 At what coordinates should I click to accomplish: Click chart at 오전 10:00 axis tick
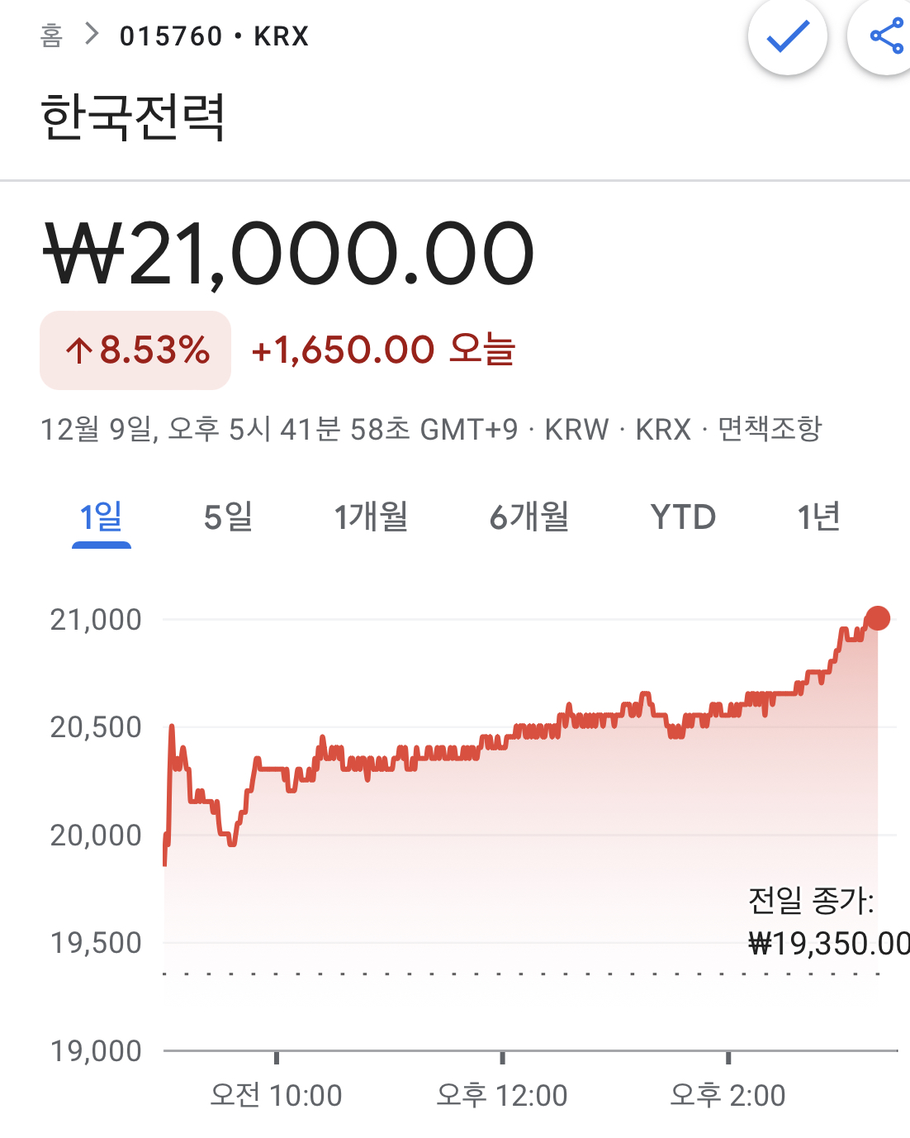[x=276, y=1057]
